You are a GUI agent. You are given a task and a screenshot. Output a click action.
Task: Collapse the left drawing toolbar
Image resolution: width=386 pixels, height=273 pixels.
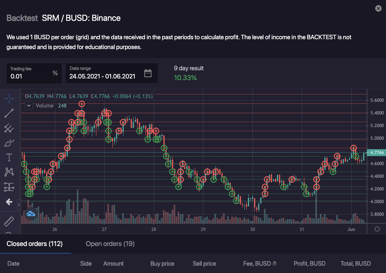tap(19, 203)
